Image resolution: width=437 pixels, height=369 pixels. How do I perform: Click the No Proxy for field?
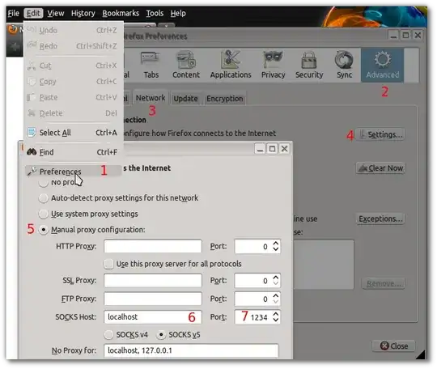pyautogui.click(x=191, y=350)
